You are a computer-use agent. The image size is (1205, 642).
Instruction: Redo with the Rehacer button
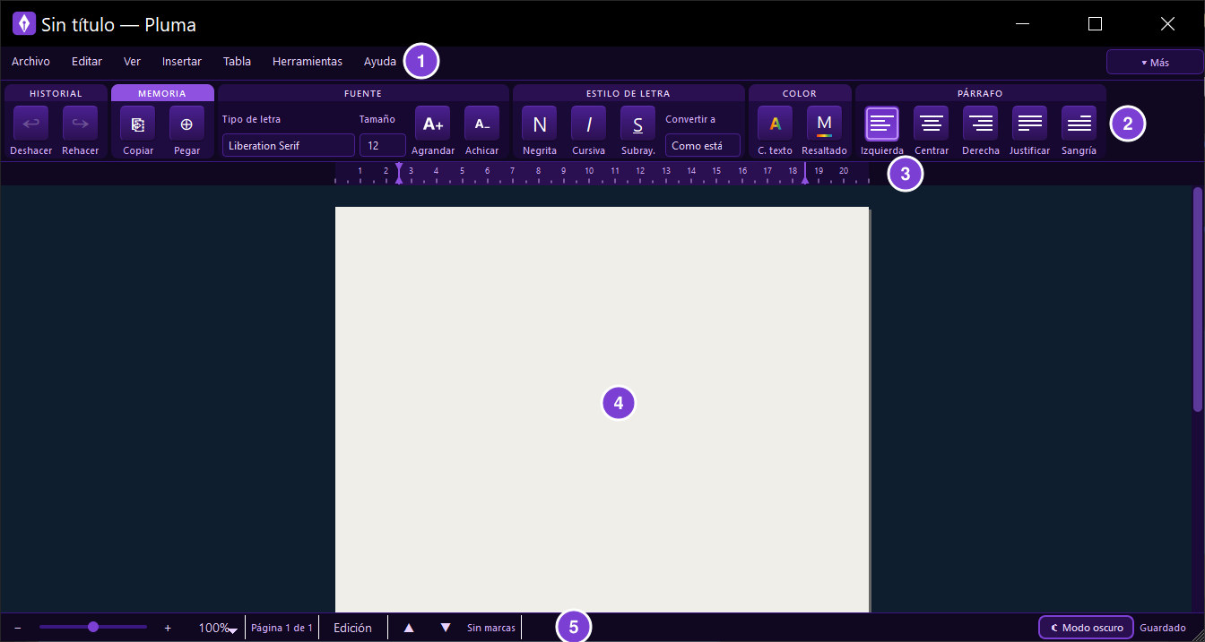tap(80, 124)
